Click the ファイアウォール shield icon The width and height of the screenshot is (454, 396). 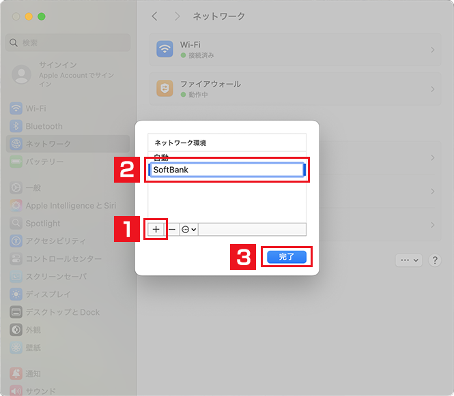(165, 88)
